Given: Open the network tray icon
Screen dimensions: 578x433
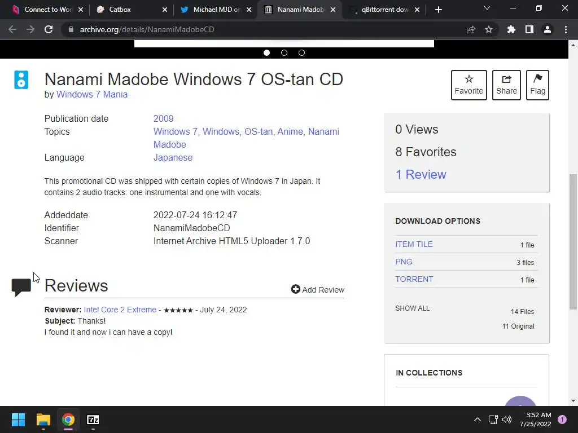Looking at the screenshot, I should coord(493,419).
